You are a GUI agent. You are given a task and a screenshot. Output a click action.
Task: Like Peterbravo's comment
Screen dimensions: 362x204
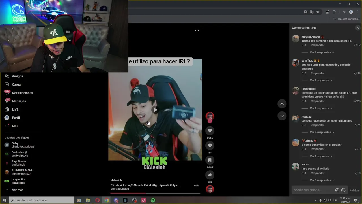[x=355, y=101]
